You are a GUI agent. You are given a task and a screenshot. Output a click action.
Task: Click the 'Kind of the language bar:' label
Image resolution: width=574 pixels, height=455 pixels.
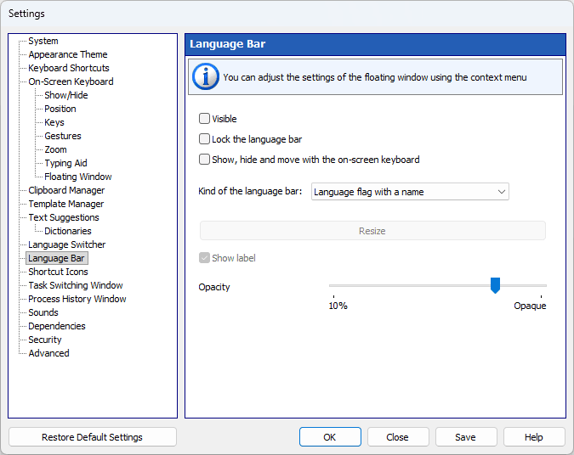point(250,191)
